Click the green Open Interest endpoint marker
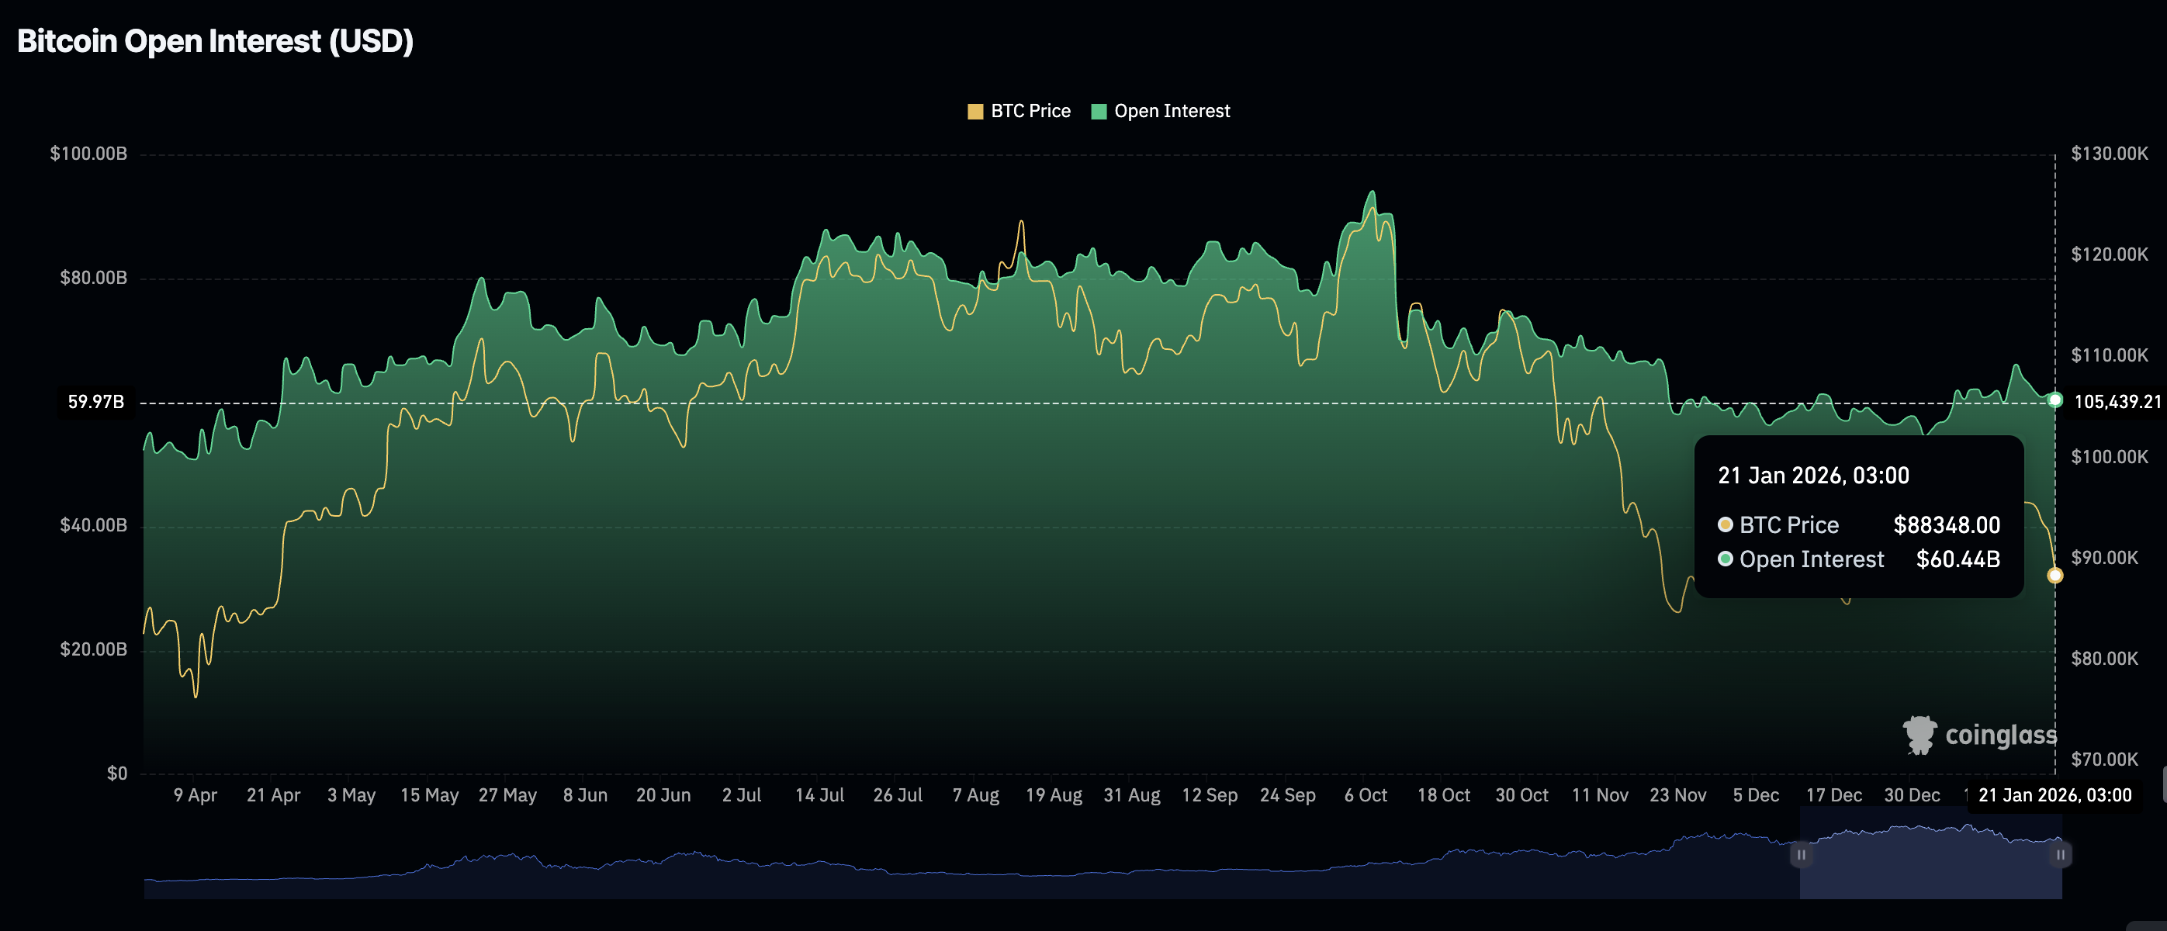Screen dimensions: 2167x931 tap(2055, 400)
